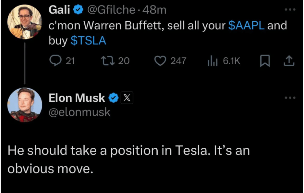Bookmark Gali's tweet

coord(265,60)
